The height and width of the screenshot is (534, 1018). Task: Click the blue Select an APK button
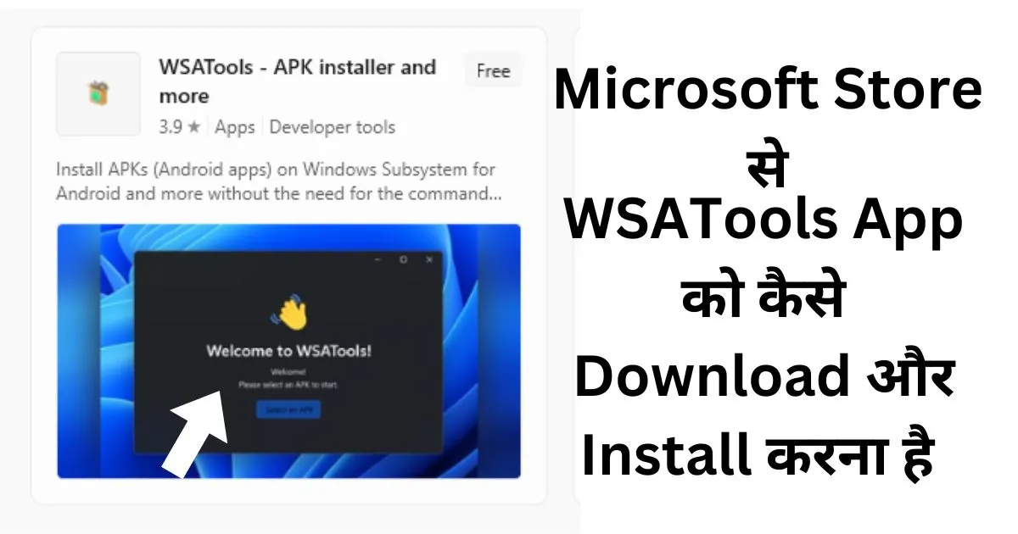[288, 409]
